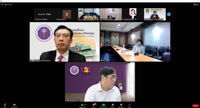Click the green Share Screen icon
The width and height of the screenshot is (200, 108).
103,105
